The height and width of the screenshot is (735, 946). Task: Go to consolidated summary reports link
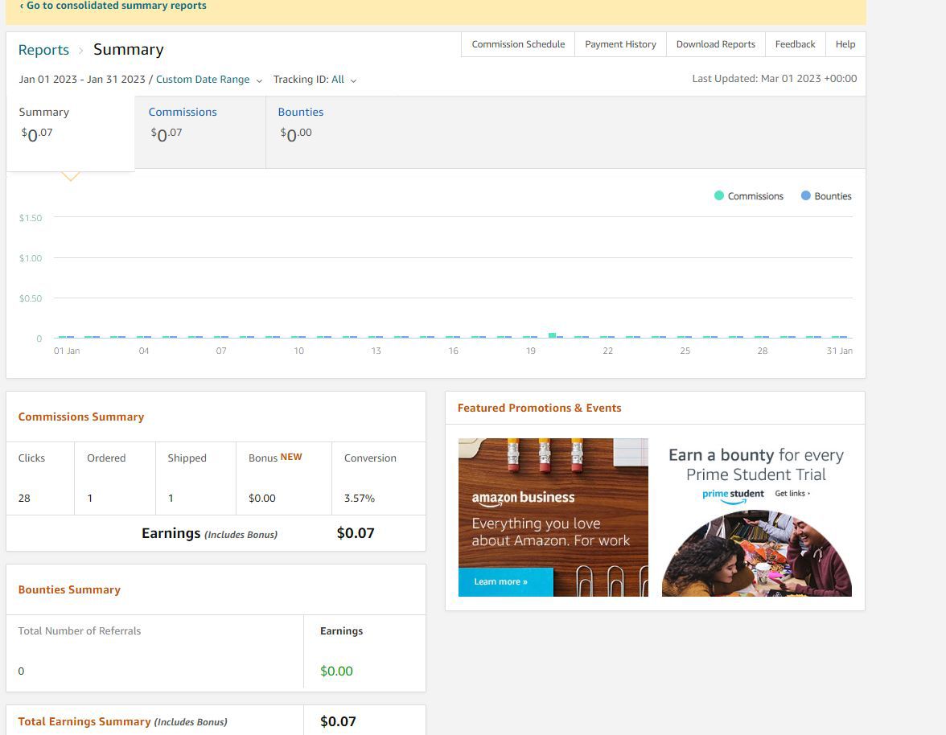point(113,6)
